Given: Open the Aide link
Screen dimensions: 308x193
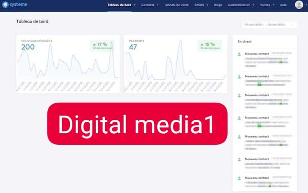Looking at the screenshot, I should [x=283, y=5].
